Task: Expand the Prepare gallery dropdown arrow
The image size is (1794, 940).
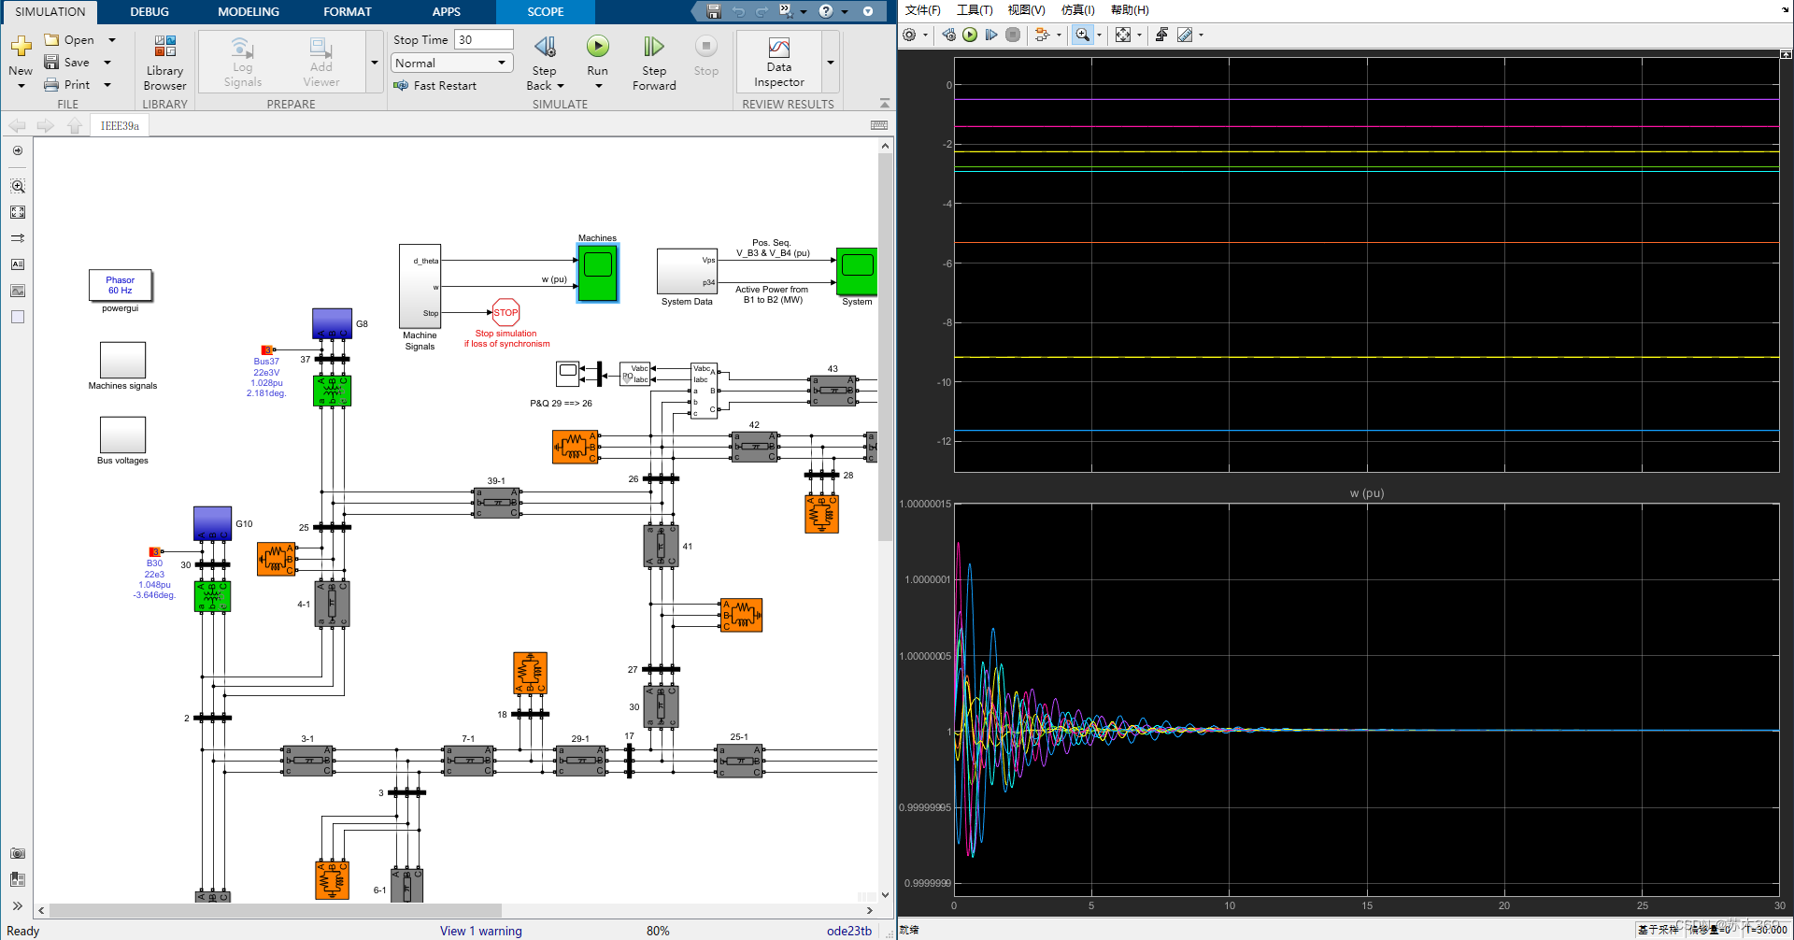Action: [x=375, y=63]
